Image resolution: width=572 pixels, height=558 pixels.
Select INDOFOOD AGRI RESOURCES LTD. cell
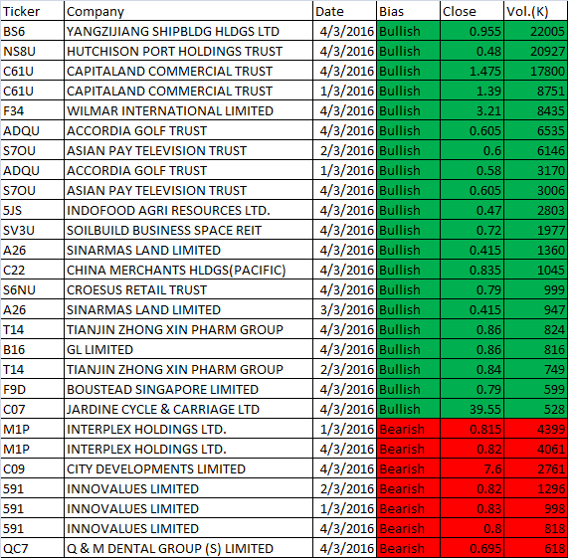[188, 210]
